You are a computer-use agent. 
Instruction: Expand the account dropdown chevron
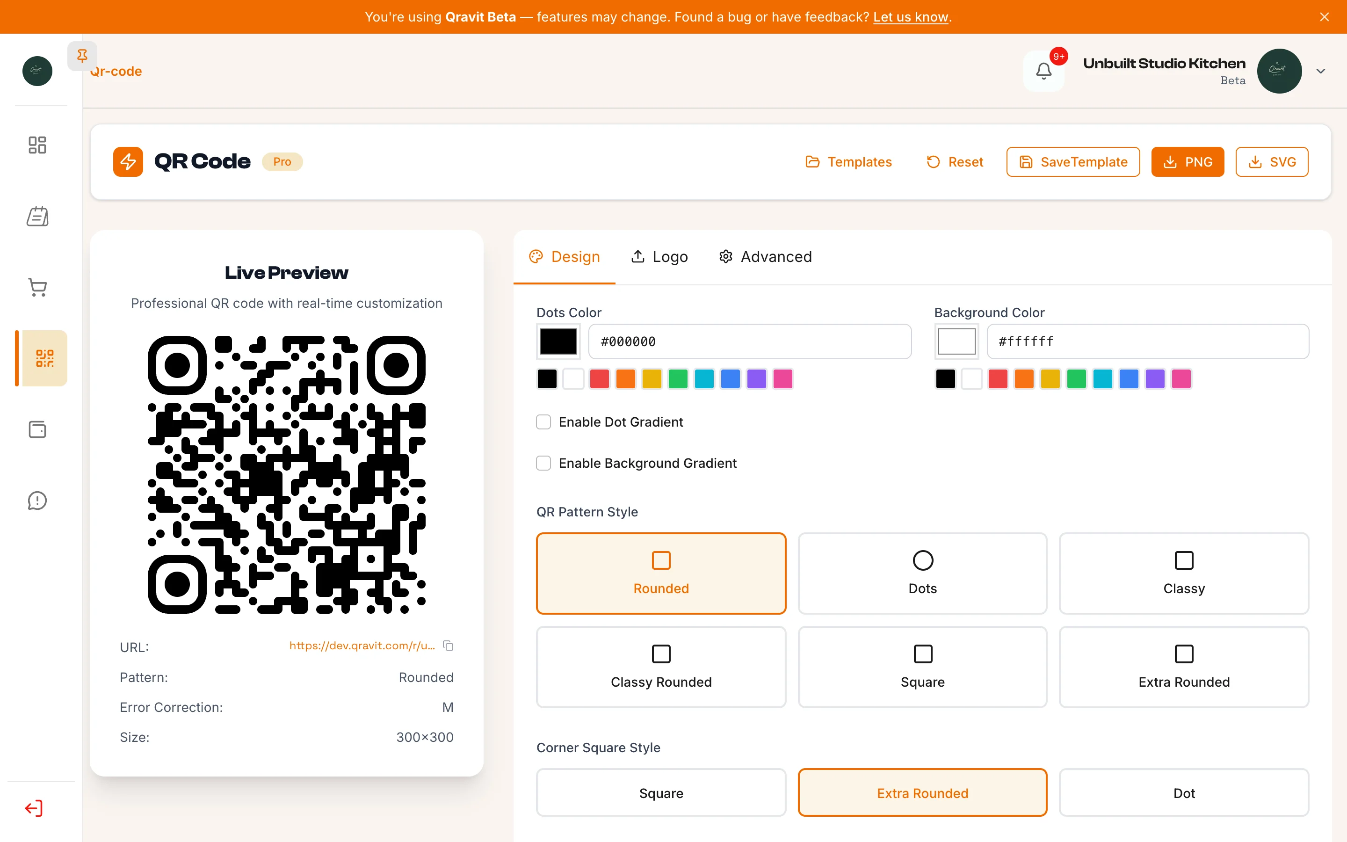pyautogui.click(x=1321, y=71)
